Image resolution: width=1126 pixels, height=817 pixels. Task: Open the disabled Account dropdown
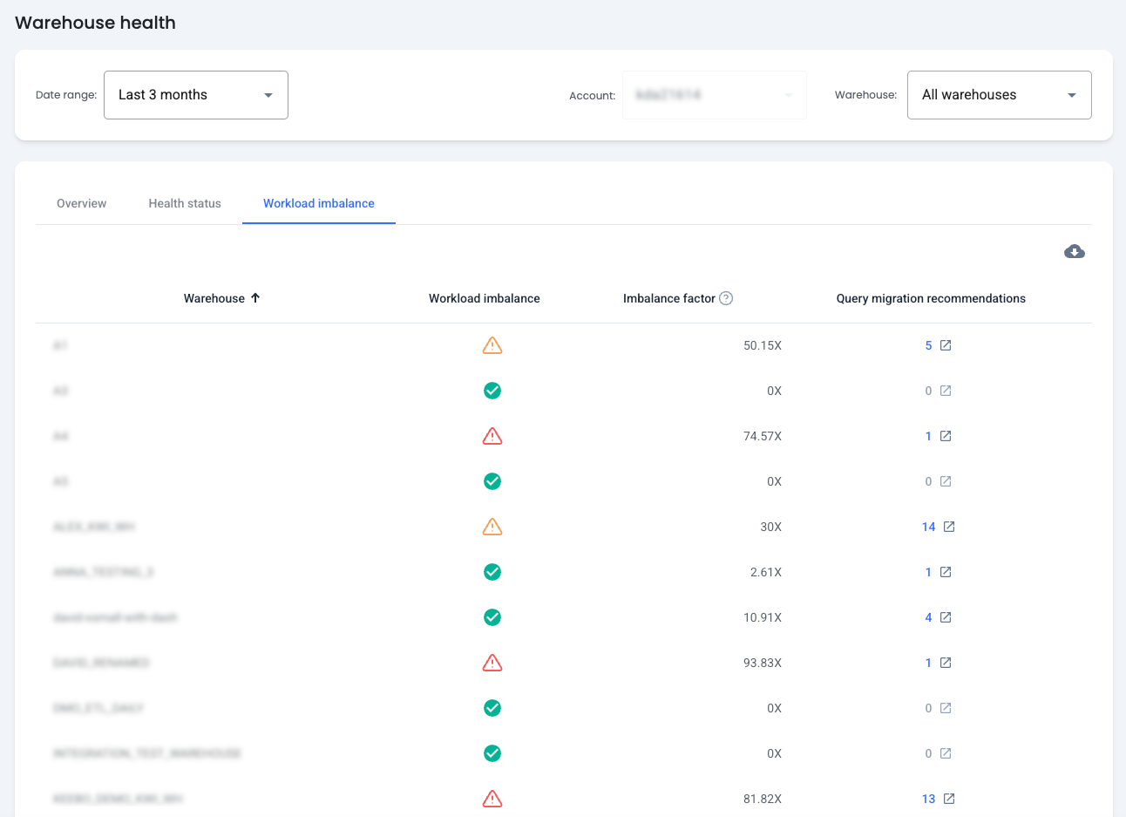click(x=715, y=95)
